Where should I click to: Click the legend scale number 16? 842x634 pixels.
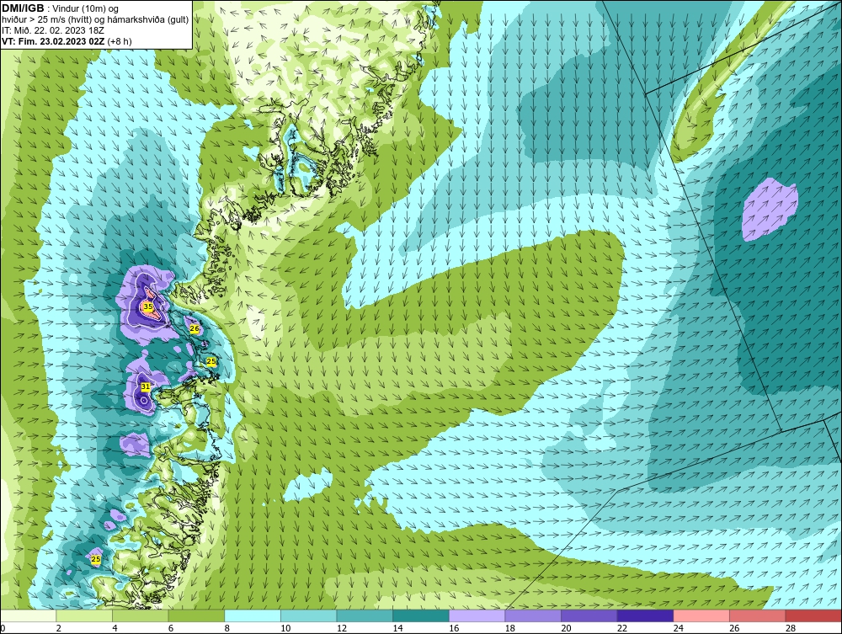pyautogui.click(x=454, y=628)
